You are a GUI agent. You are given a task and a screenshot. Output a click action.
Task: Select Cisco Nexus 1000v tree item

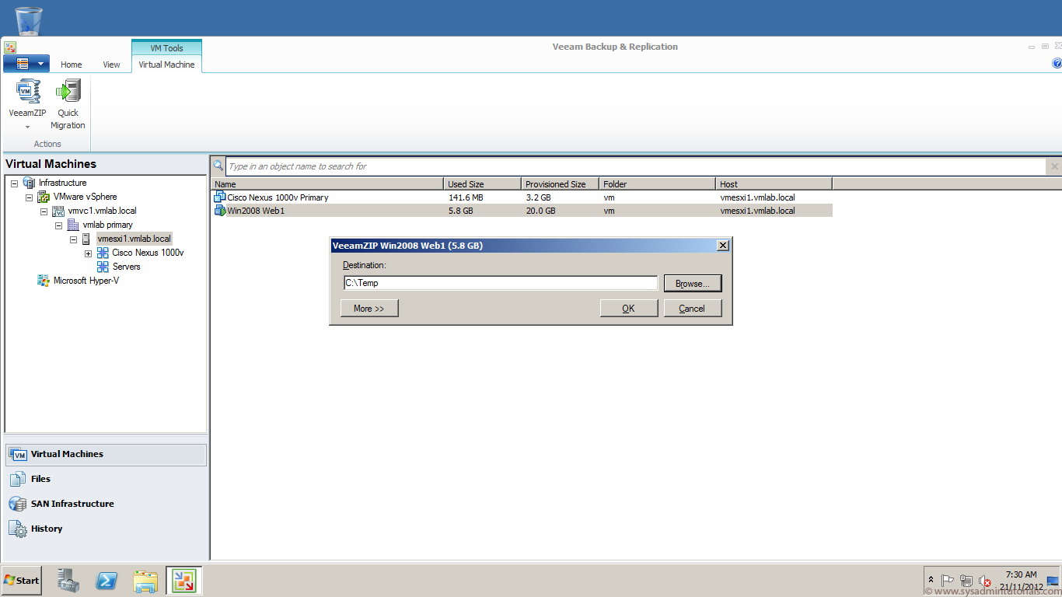[x=148, y=253]
